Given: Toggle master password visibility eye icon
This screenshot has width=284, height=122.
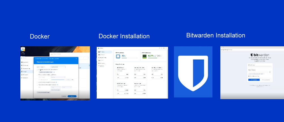Looking at the screenshot, I should (270, 72).
